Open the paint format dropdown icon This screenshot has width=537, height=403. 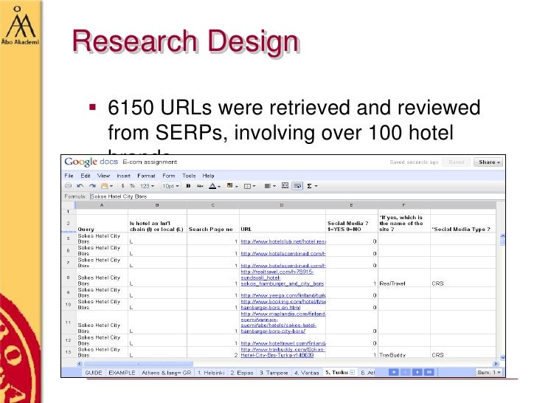point(106,186)
